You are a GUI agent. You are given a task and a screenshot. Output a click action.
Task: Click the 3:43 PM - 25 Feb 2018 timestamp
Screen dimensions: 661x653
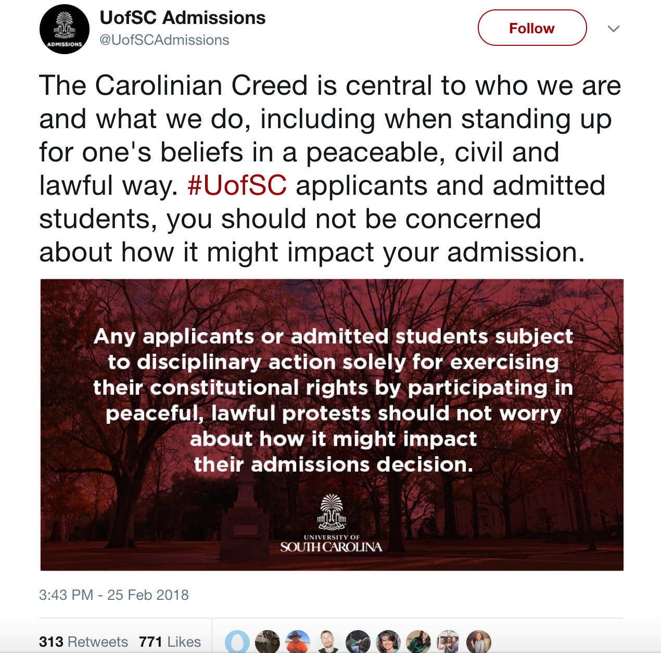[x=114, y=595]
